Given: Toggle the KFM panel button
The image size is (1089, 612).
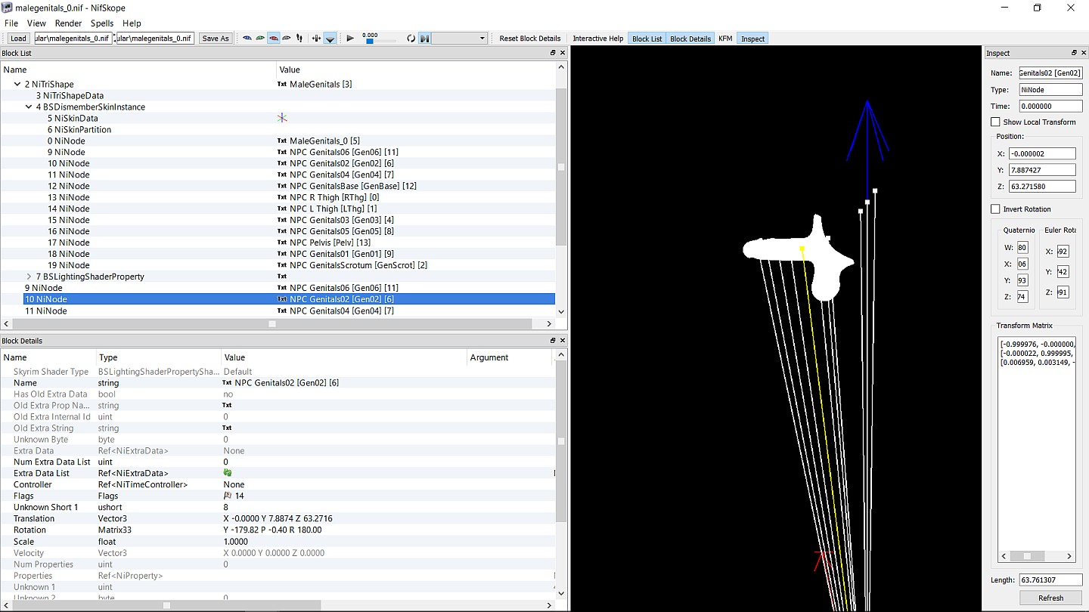Looking at the screenshot, I should (725, 39).
